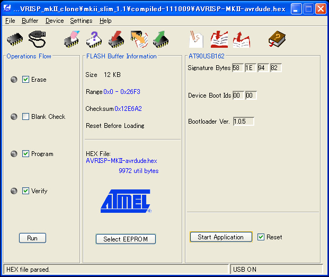Click the Erase Target Device eraser icon

click(71, 39)
